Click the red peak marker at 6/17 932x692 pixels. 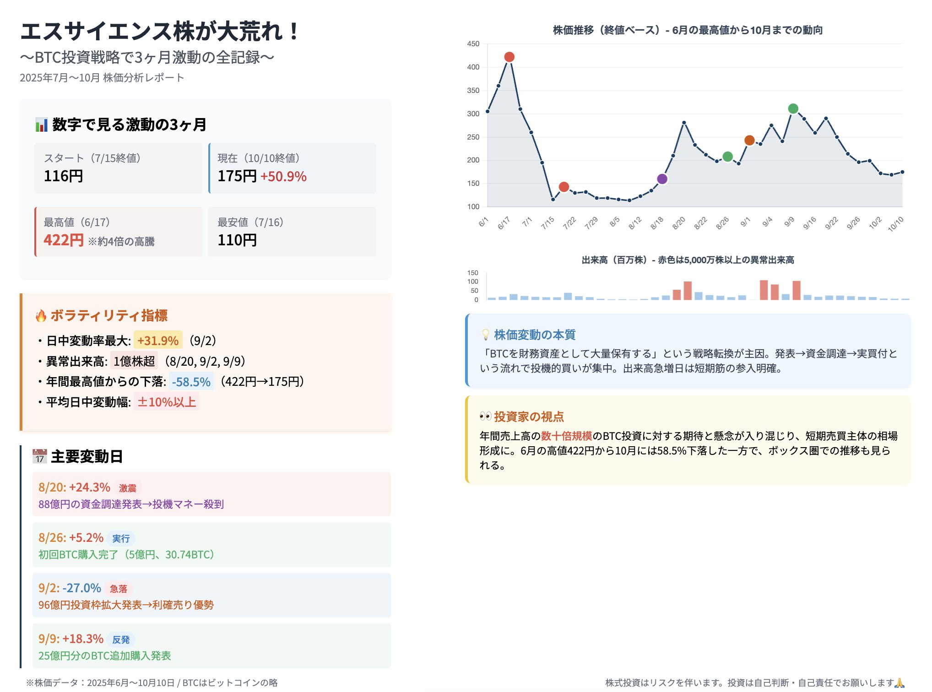point(509,57)
